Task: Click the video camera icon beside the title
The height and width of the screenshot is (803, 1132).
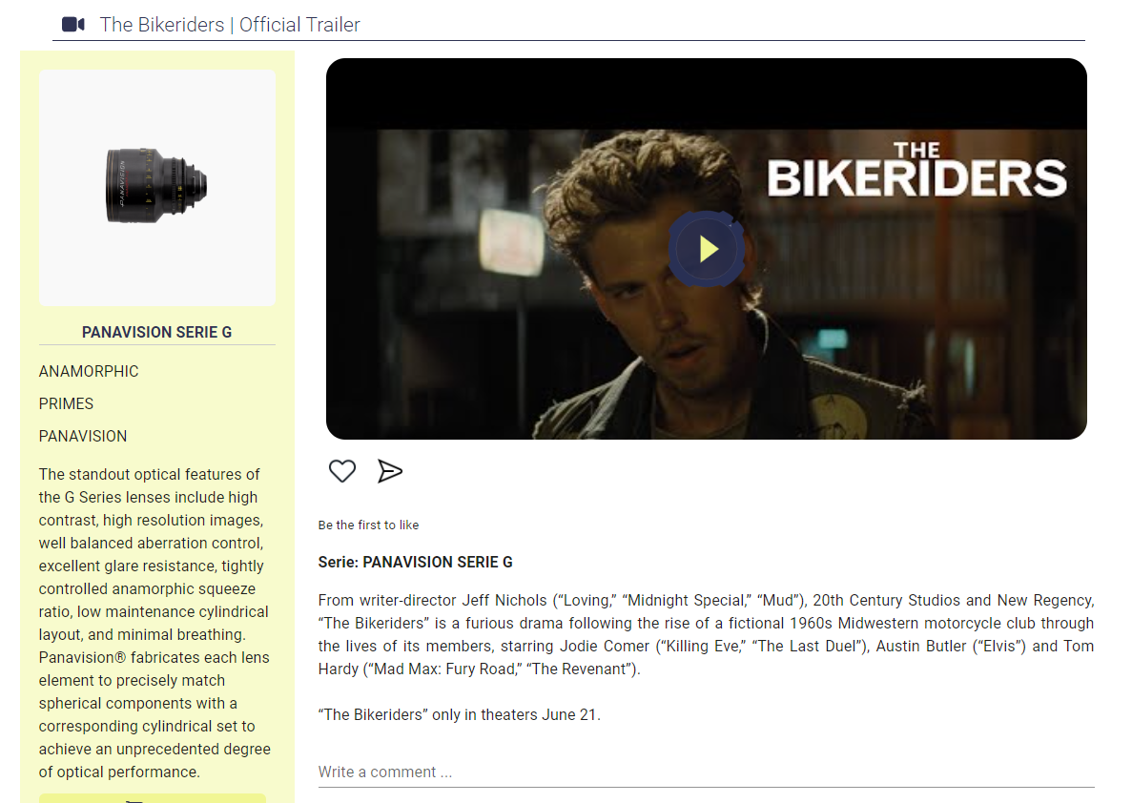Action: (x=72, y=25)
